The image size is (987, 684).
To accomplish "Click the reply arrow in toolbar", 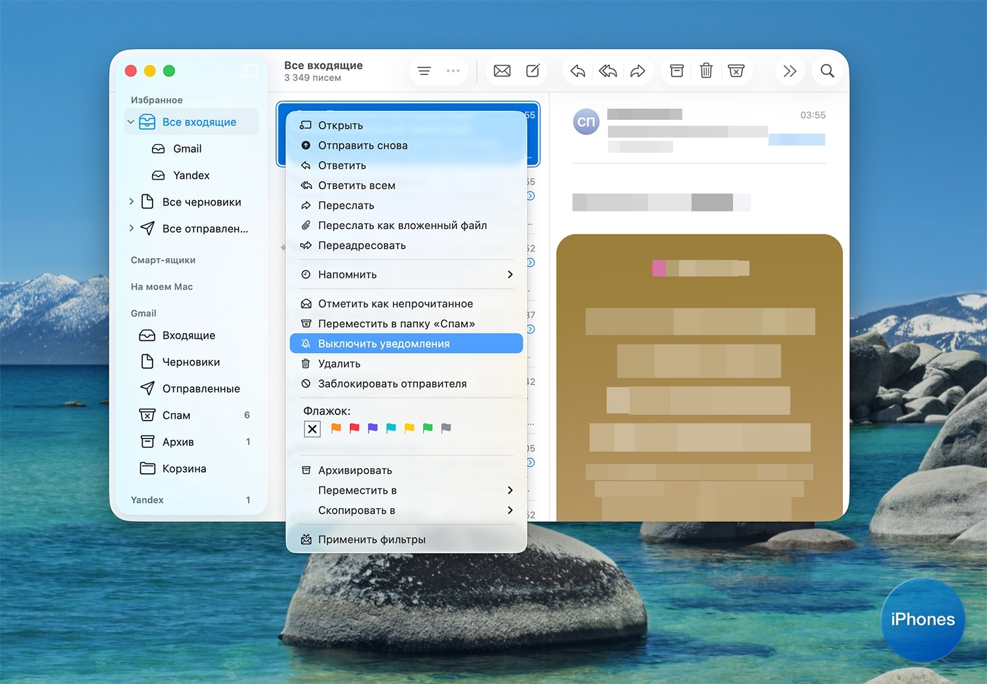I will pyautogui.click(x=578, y=71).
